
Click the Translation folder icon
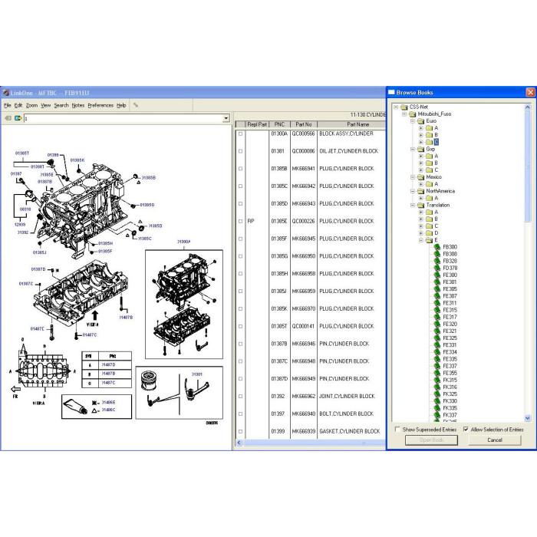point(420,205)
